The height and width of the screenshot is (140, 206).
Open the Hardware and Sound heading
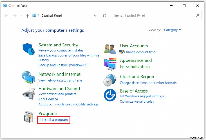click(x=59, y=88)
